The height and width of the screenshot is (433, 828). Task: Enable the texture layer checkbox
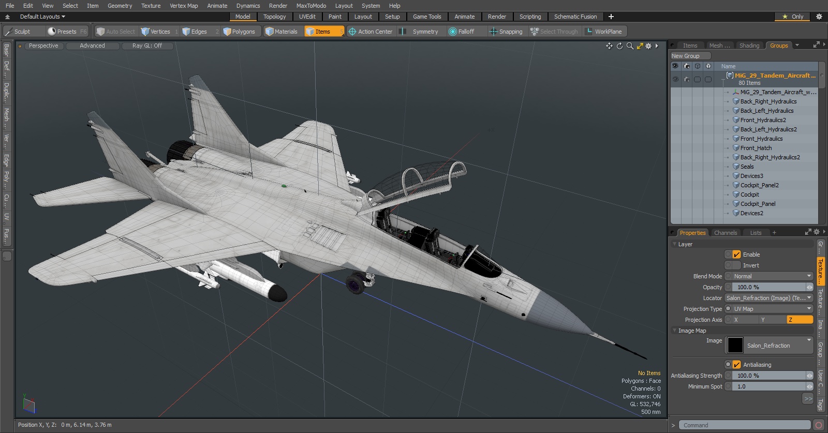(736, 255)
